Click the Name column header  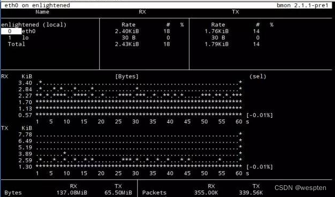click(43, 12)
